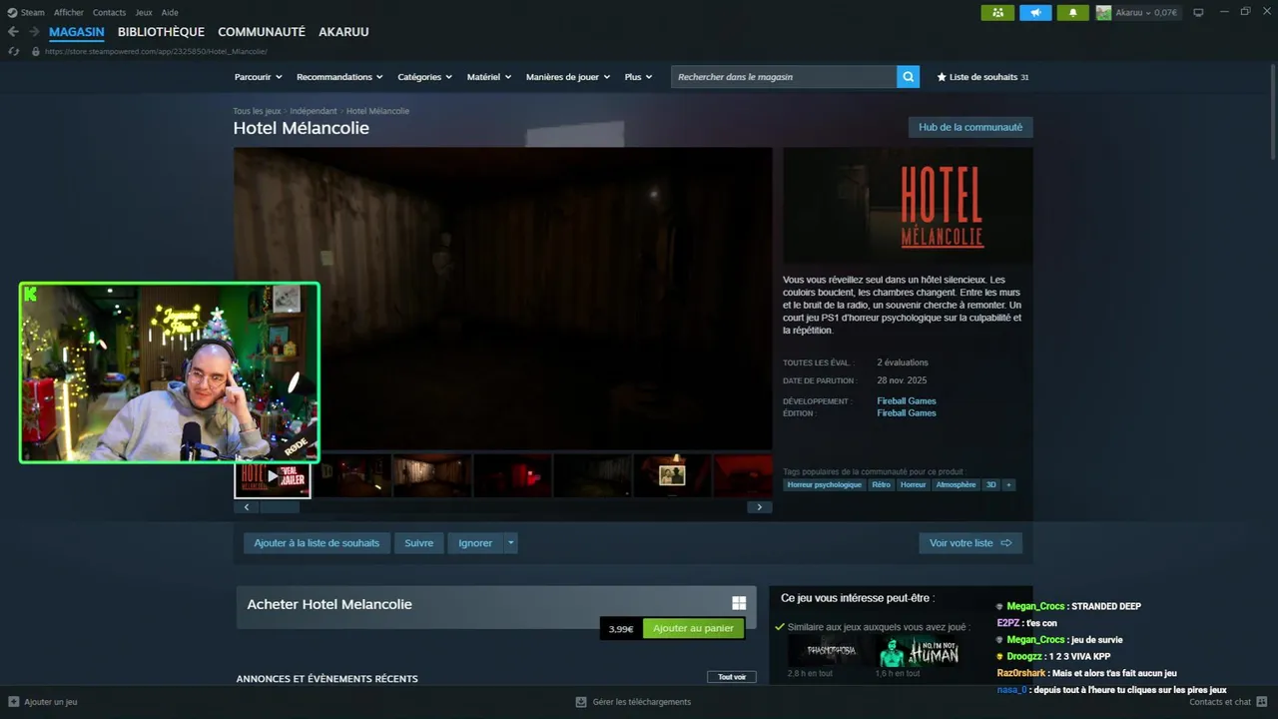Expand the Recommandations menu
The height and width of the screenshot is (719, 1278).
click(340, 77)
